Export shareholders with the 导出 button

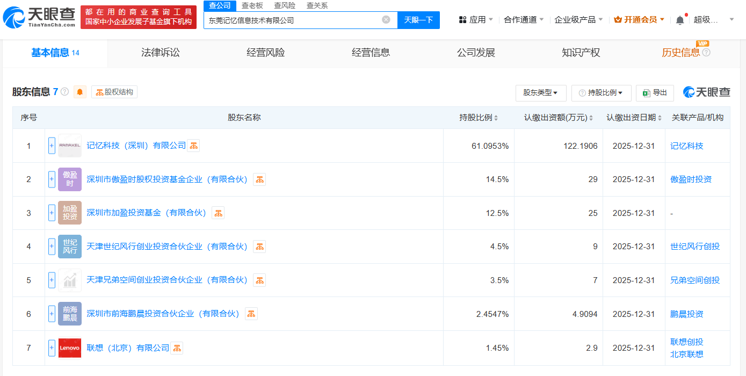coord(655,92)
